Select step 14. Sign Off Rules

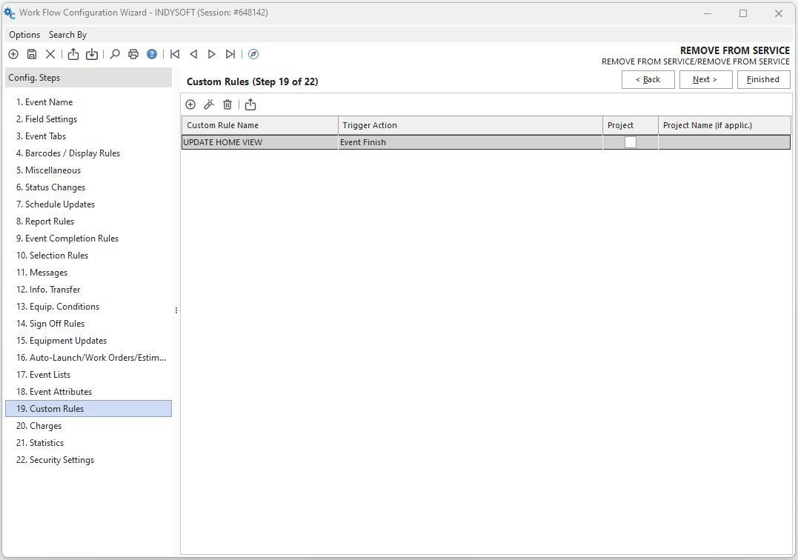click(89, 324)
